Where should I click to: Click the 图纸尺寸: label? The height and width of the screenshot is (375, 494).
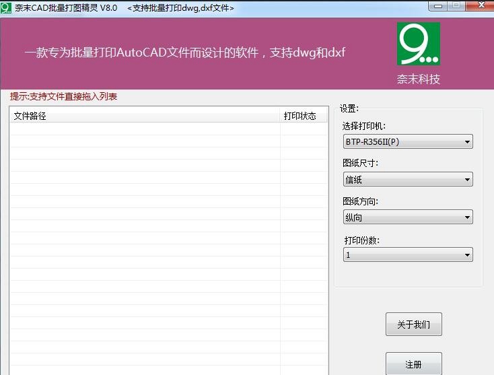(x=361, y=163)
